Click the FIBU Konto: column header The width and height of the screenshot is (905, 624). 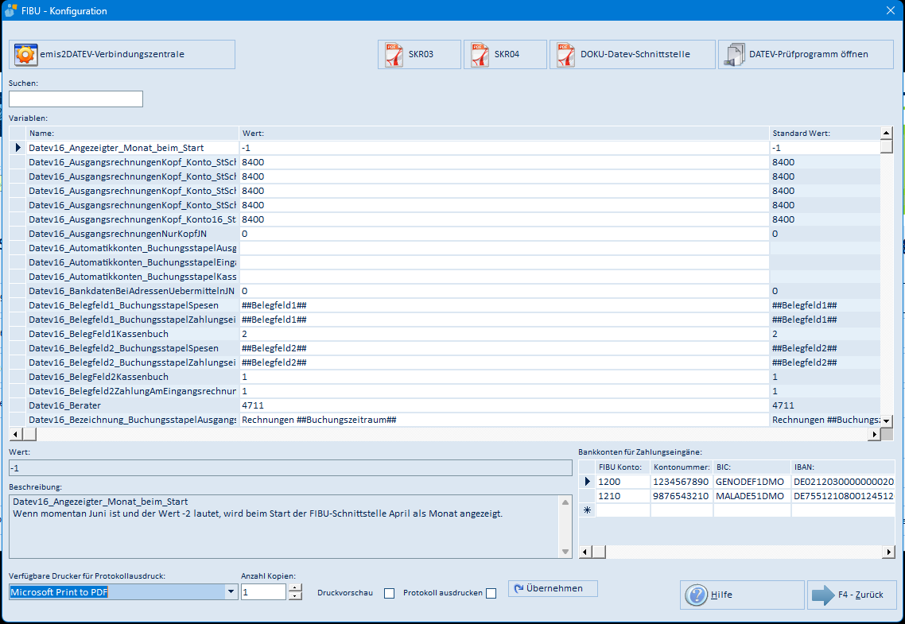(x=623, y=467)
